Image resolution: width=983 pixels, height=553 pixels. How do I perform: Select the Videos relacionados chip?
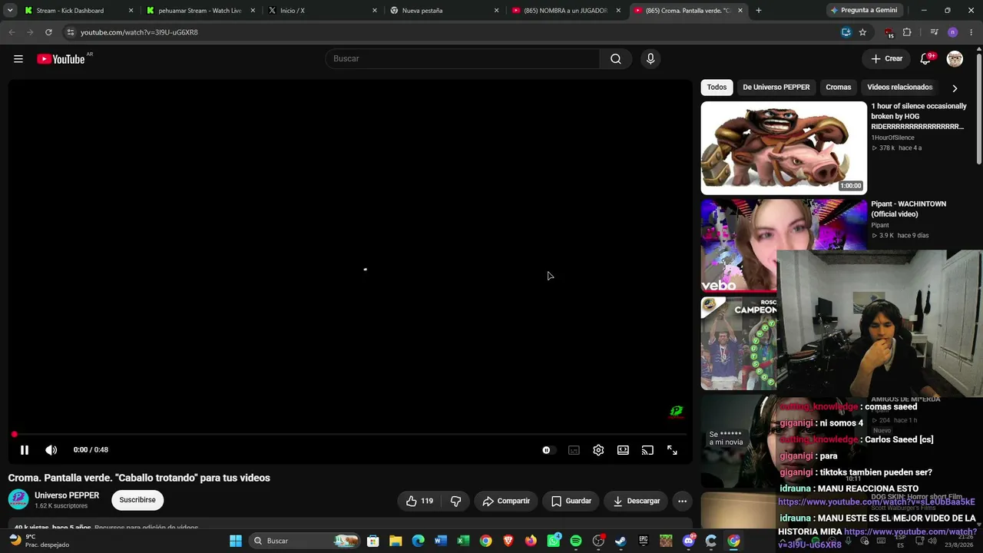[900, 88]
